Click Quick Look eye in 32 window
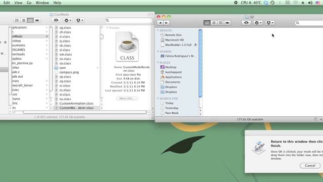This screenshot has height=182, width=323. coord(246,23)
